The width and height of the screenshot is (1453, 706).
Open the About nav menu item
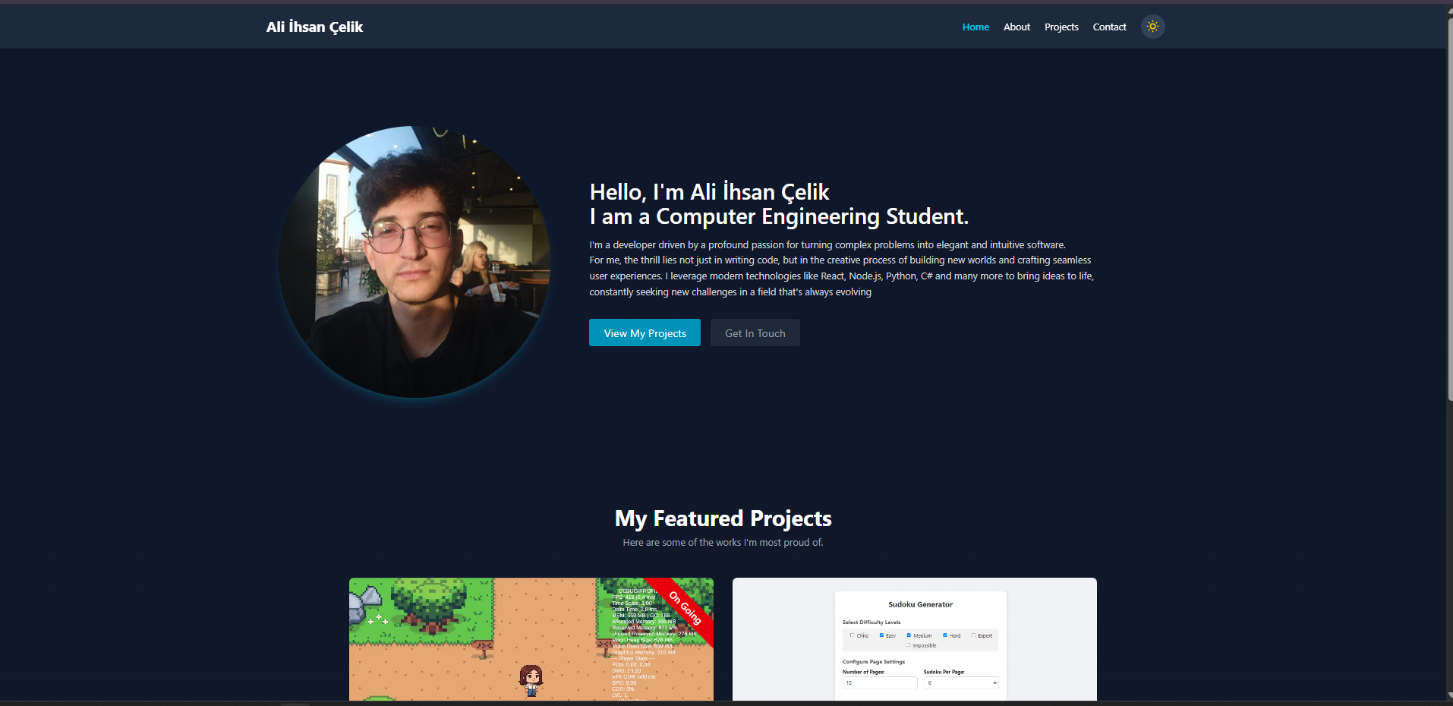(1016, 27)
